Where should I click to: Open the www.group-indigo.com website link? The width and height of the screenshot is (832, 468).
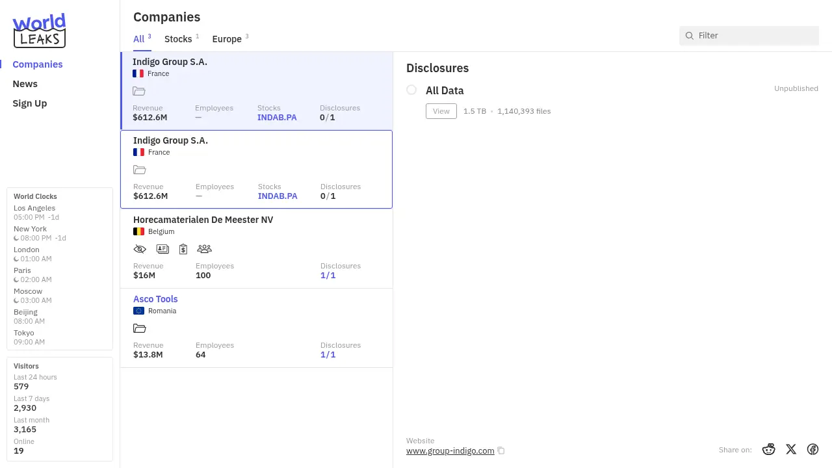coord(450,450)
